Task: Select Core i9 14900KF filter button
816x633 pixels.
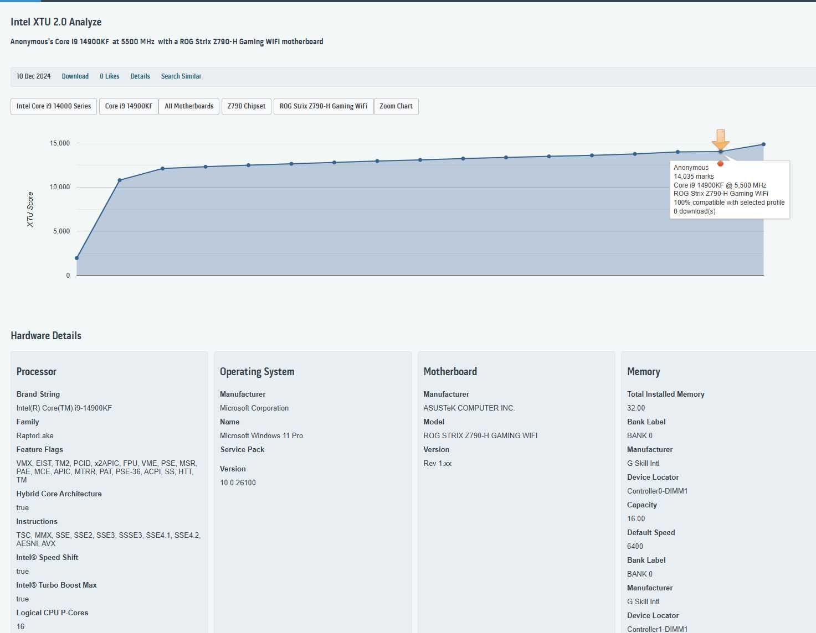Action: 129,106
